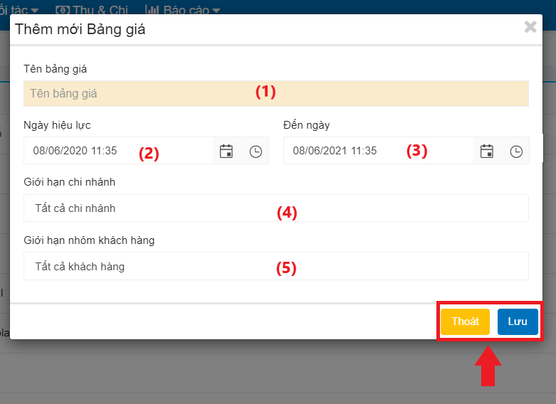
Task: Expand the Giới hạn nhóm khách hàng selector
Action: [x=276, y=266]
